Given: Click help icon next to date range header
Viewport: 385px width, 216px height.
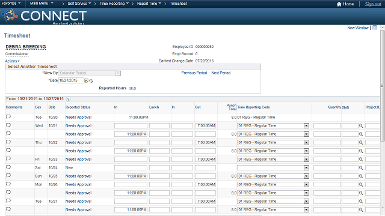Looking at the screenshot, I should click(x=69, y=99).
